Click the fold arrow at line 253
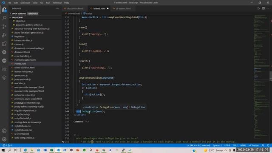 tap(63, 142)
